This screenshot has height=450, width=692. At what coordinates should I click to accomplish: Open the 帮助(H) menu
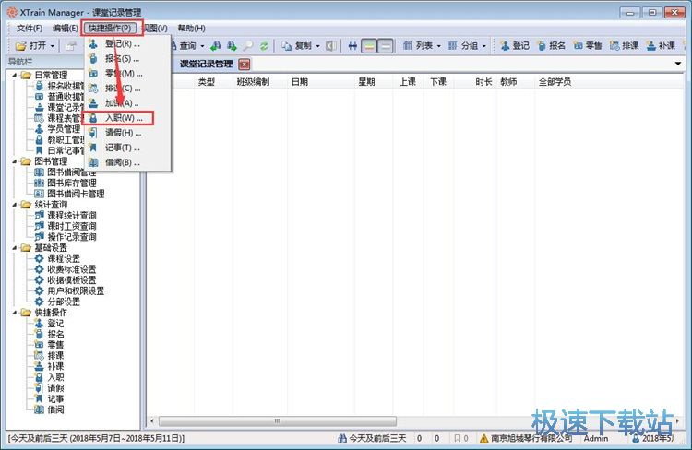192,29
